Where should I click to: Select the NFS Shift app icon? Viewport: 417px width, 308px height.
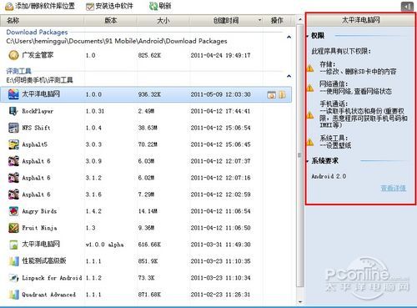tap(13, 128)
